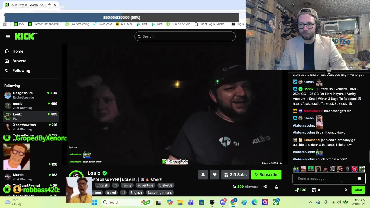The height and width of the screenshot is (208, 370).
Task: Click the Subscribe button
Action: tap(266, 175)
